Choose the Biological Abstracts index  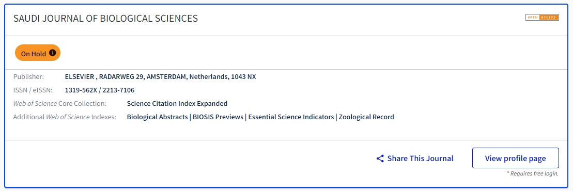[157, 117]
